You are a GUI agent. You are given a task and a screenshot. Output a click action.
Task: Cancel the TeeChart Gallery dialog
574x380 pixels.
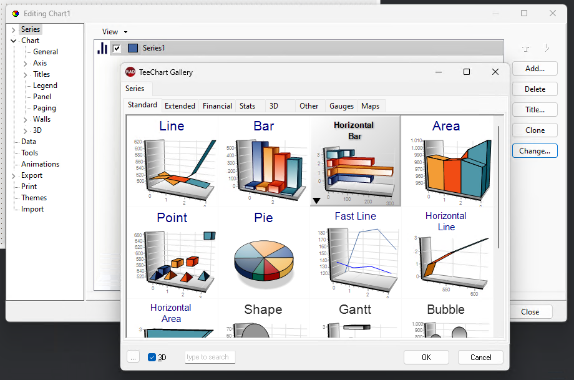coord(480,358)
